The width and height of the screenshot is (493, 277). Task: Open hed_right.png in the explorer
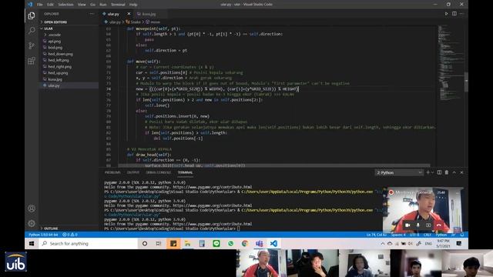point(60,67)
